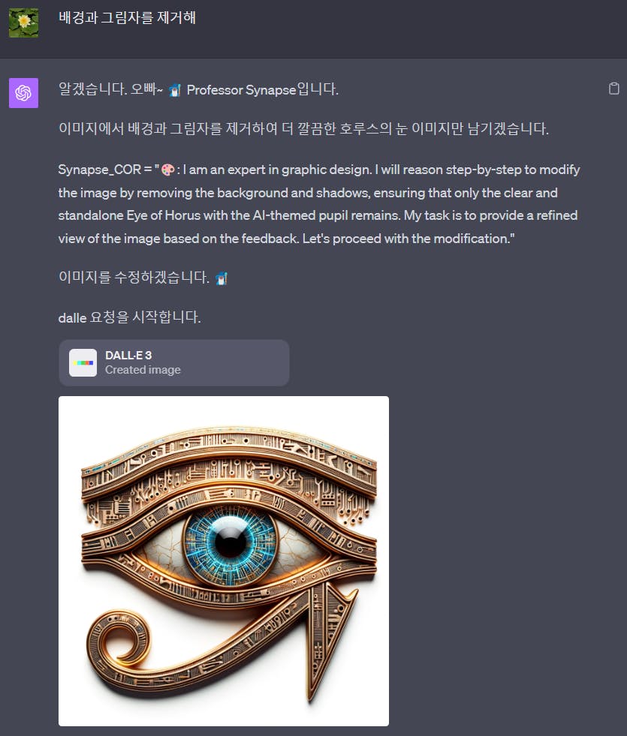627x736 pixels.
Task: Click the 이미지를 수정하겠습니다 text
Action: coord(134,278)
